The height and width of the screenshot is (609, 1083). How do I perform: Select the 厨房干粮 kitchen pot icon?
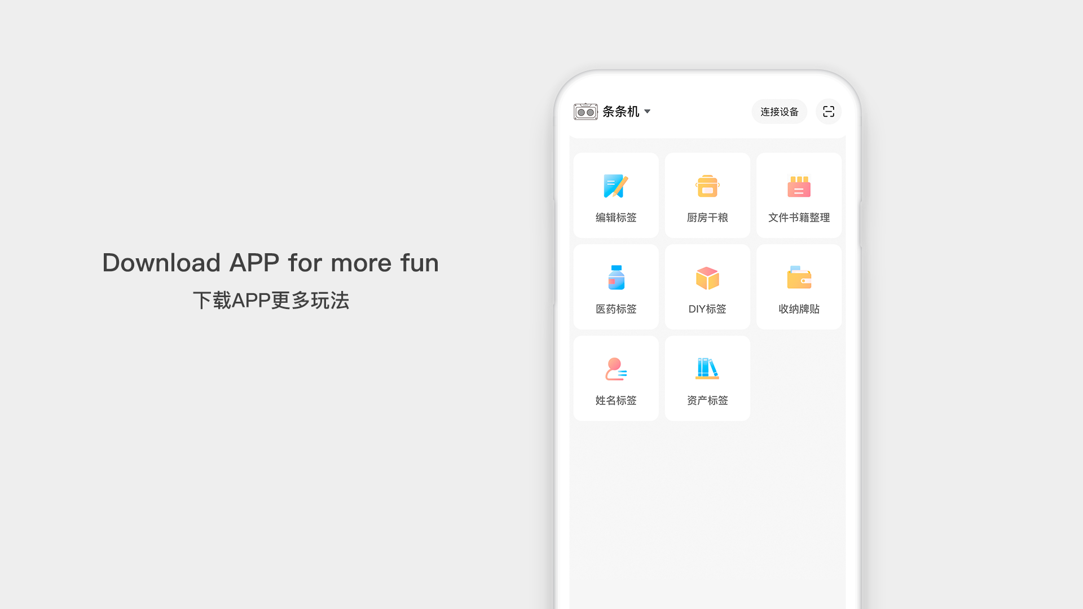pos(707,186)
